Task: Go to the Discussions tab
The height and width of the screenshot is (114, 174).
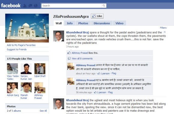Action: pyautogui.click(x=102, y=23)
